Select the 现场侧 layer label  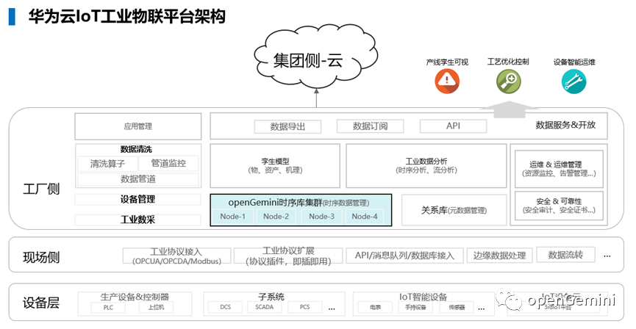click(x=41, y=257)
